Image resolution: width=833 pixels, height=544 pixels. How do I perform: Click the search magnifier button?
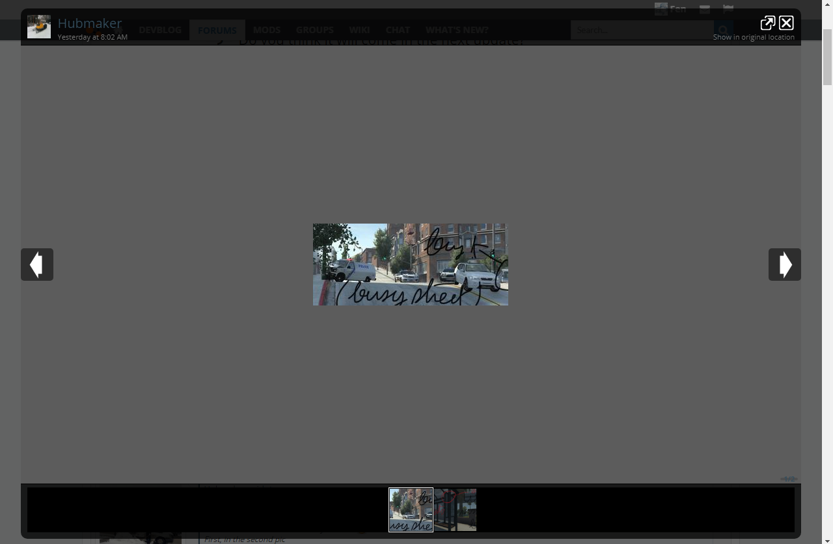tap(724, 30)
